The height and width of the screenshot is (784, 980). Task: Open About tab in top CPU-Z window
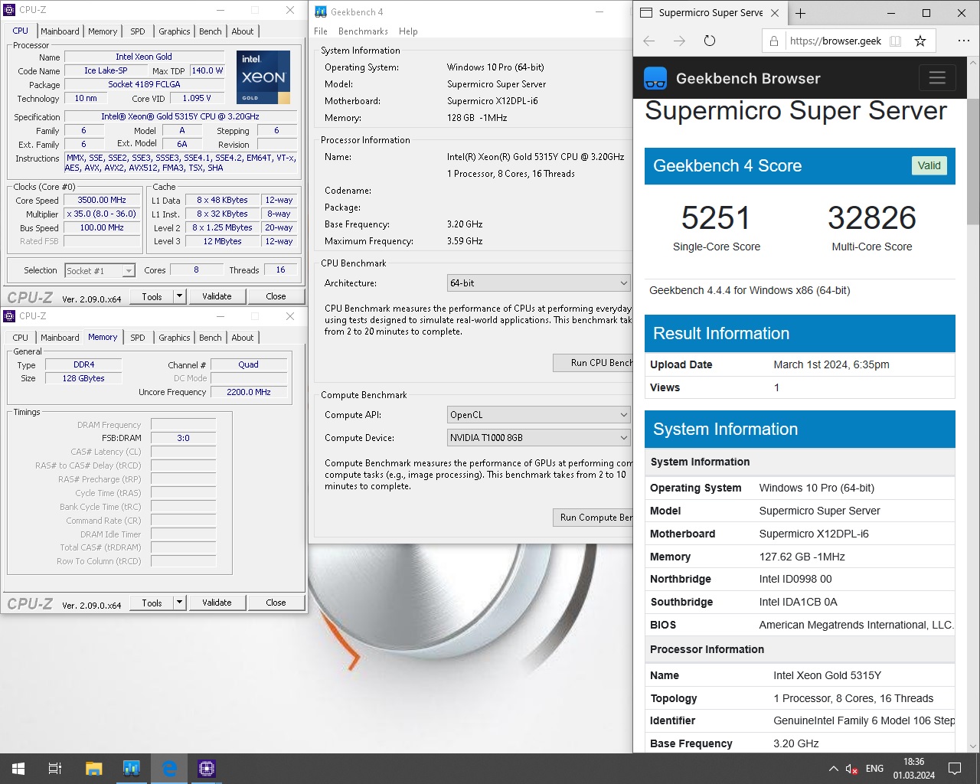pyautogui.click(x=243, y=31)
